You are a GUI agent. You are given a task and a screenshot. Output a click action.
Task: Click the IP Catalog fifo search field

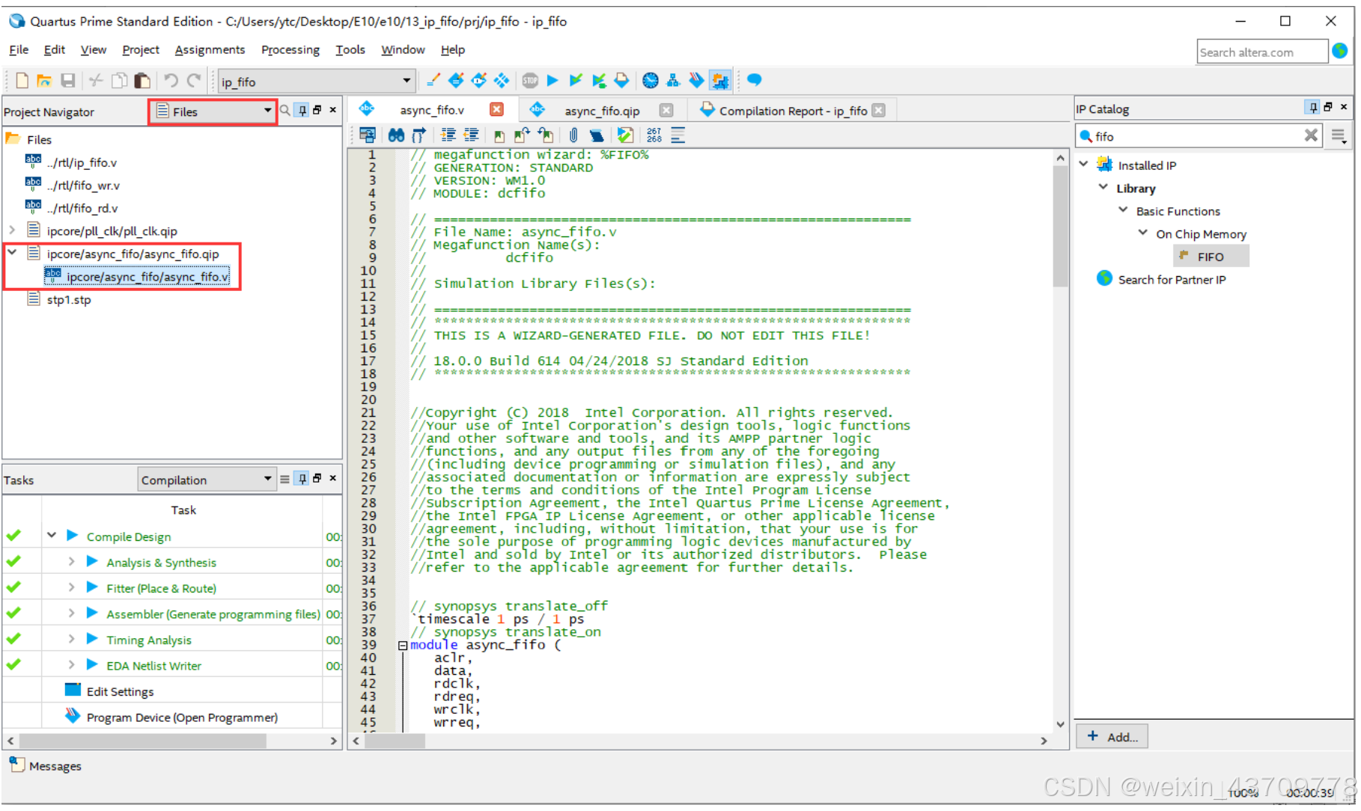[1198, 136]
